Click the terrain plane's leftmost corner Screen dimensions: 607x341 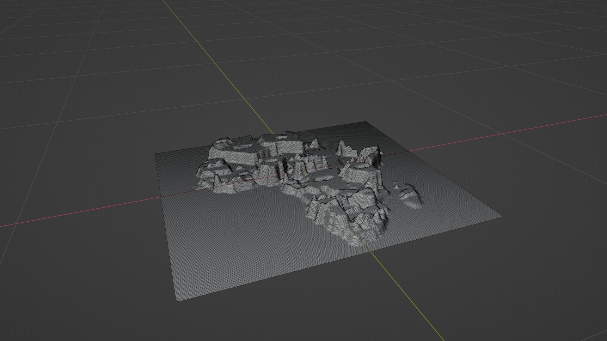tap(156, 154)
